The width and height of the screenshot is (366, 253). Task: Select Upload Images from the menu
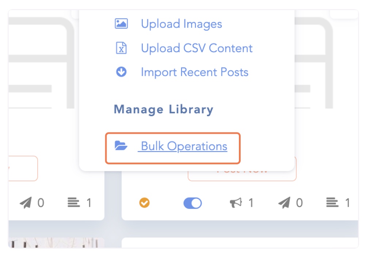pos(181,24)
